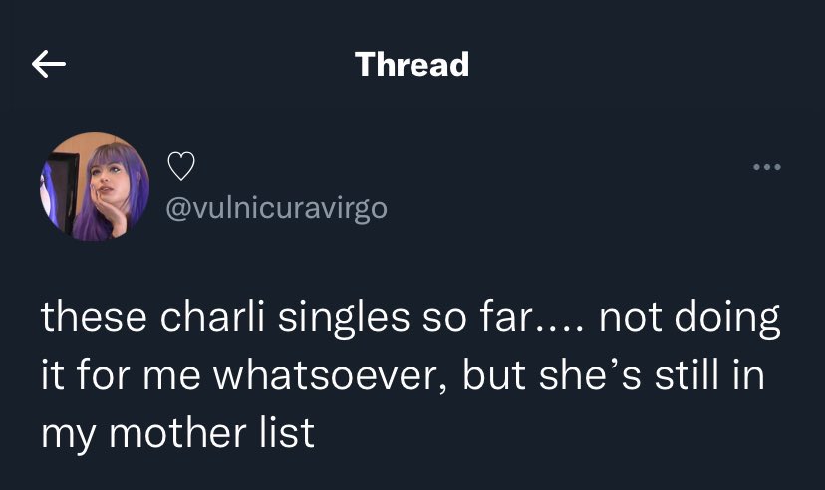Visit the @vulnicuravirgo profile handle

click(x=274, y=208)
